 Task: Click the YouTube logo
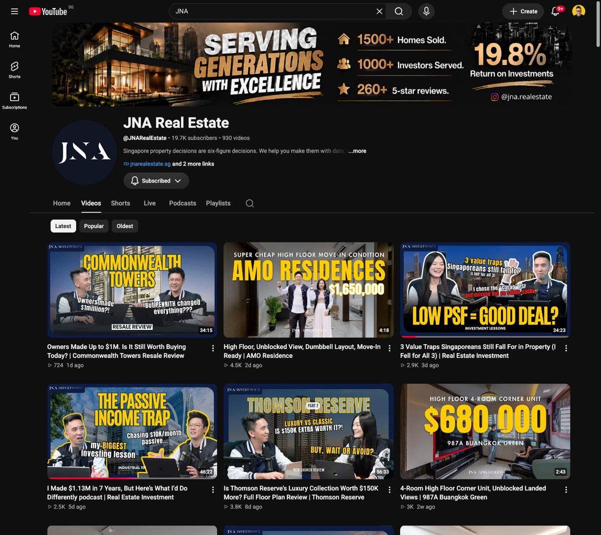[x=48, y=11]
